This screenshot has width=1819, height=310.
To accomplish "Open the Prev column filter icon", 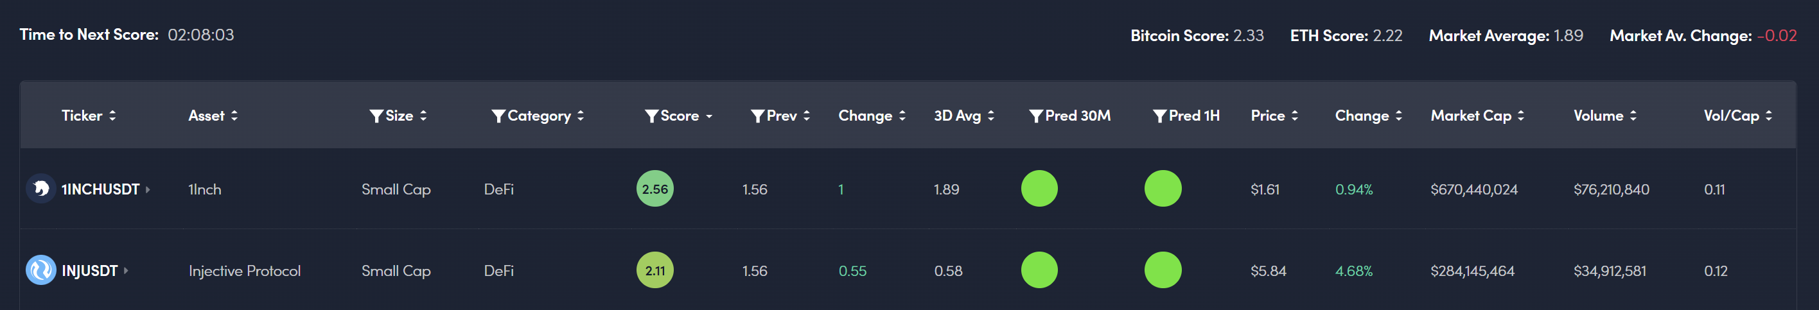I will tap(758, 116).
